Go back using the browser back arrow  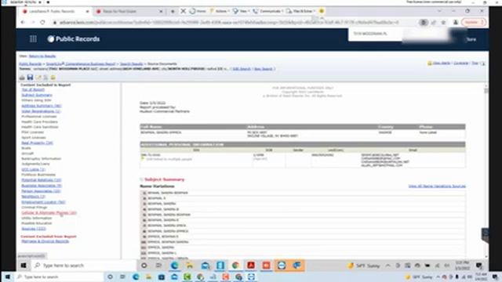[x=23, y=23]
